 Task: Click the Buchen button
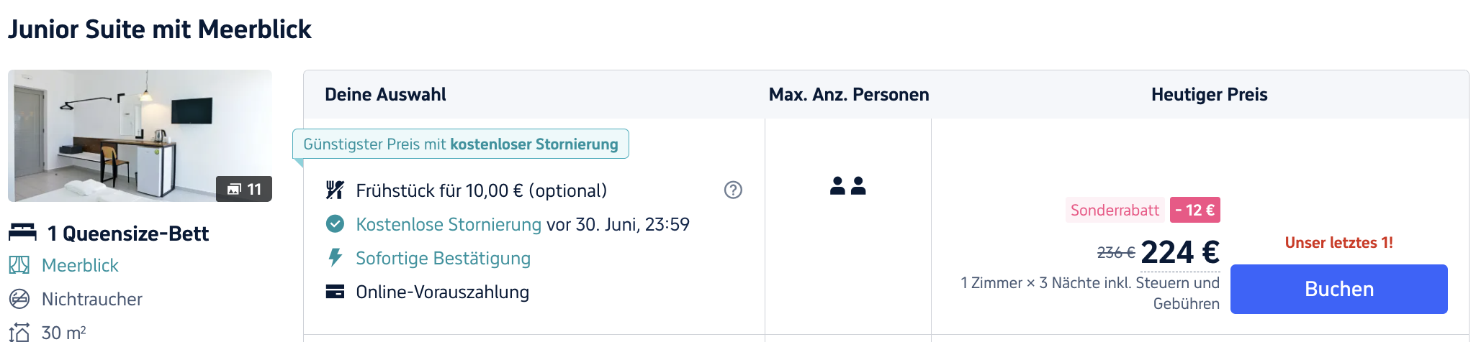tap(1338, 289)
